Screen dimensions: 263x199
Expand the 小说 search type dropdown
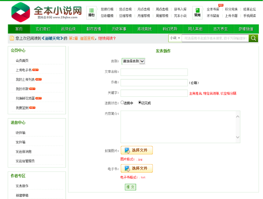[175, 38]
